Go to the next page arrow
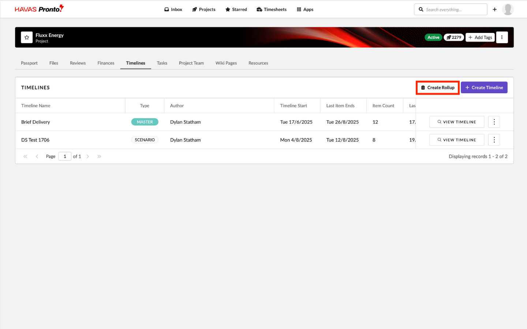Screen dimensions: 527x329 [x=87, y=156]
